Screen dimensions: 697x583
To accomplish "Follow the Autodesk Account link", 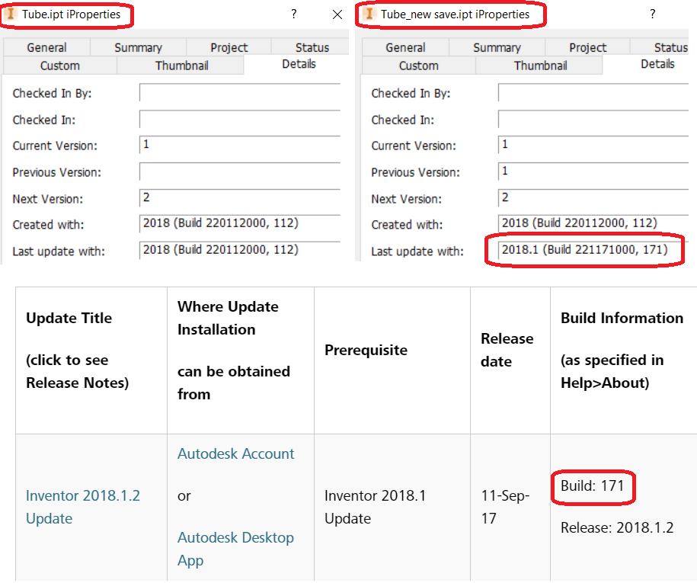I will 235,453.
